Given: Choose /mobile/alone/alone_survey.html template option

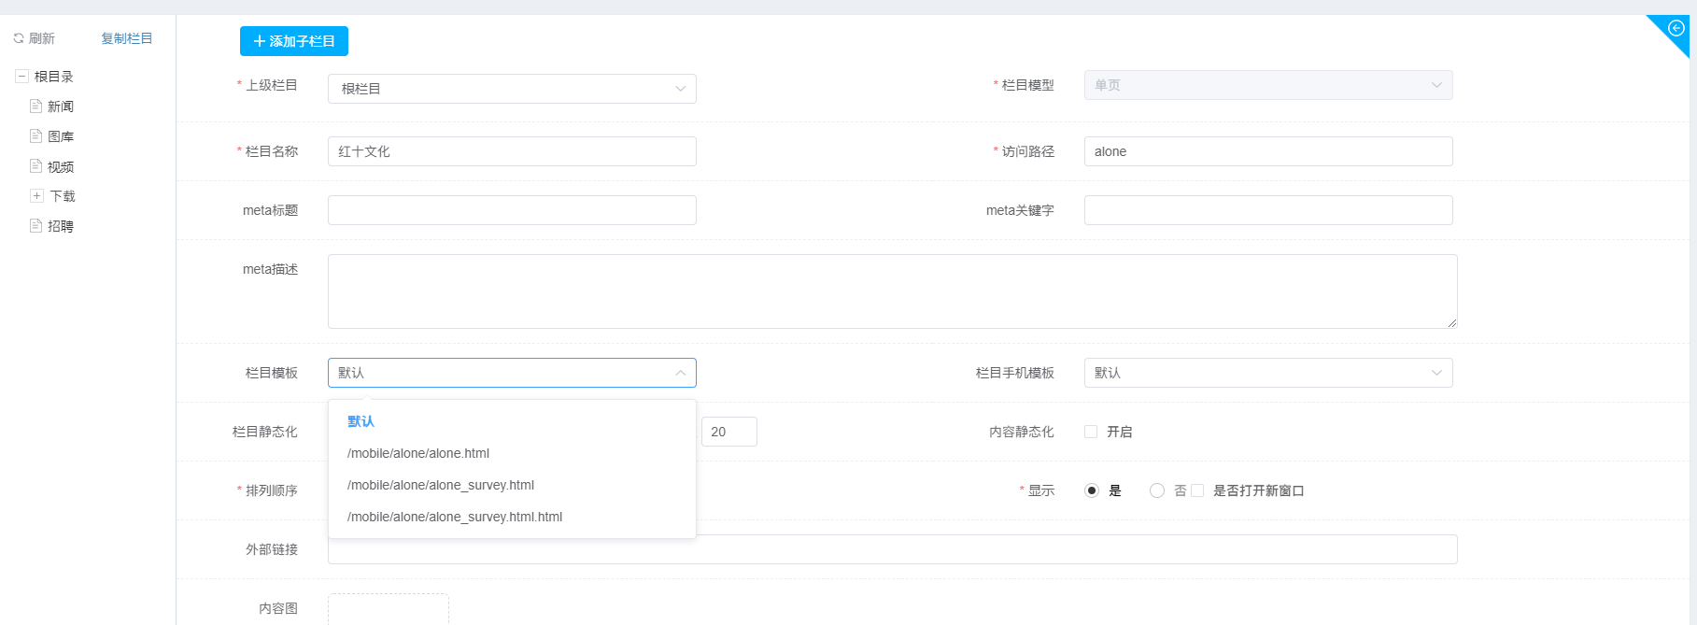Looking at the screenshot, I should click(441, 485).
